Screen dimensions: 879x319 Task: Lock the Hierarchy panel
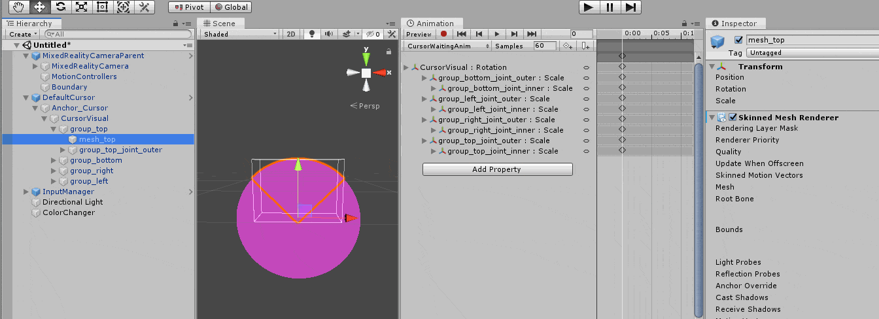point(176,24)
